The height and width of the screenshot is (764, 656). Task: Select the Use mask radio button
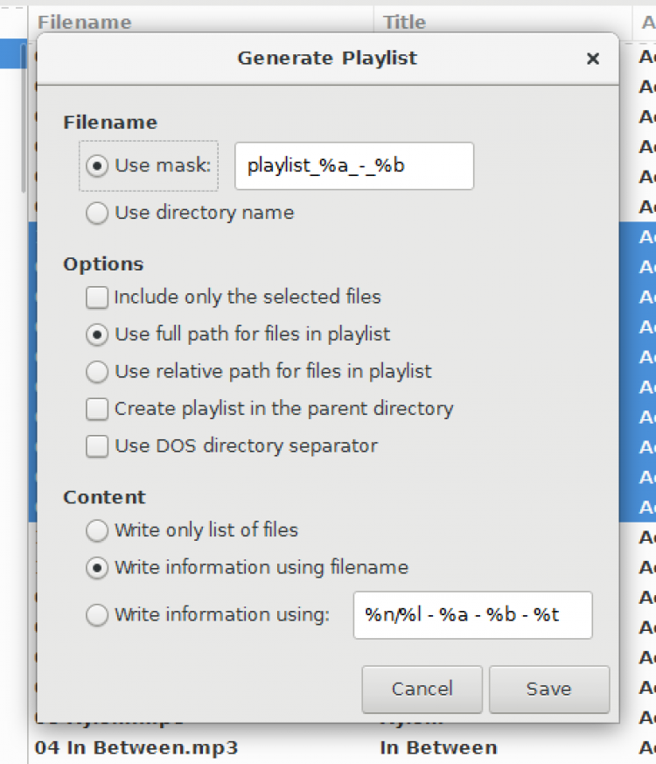99,165
